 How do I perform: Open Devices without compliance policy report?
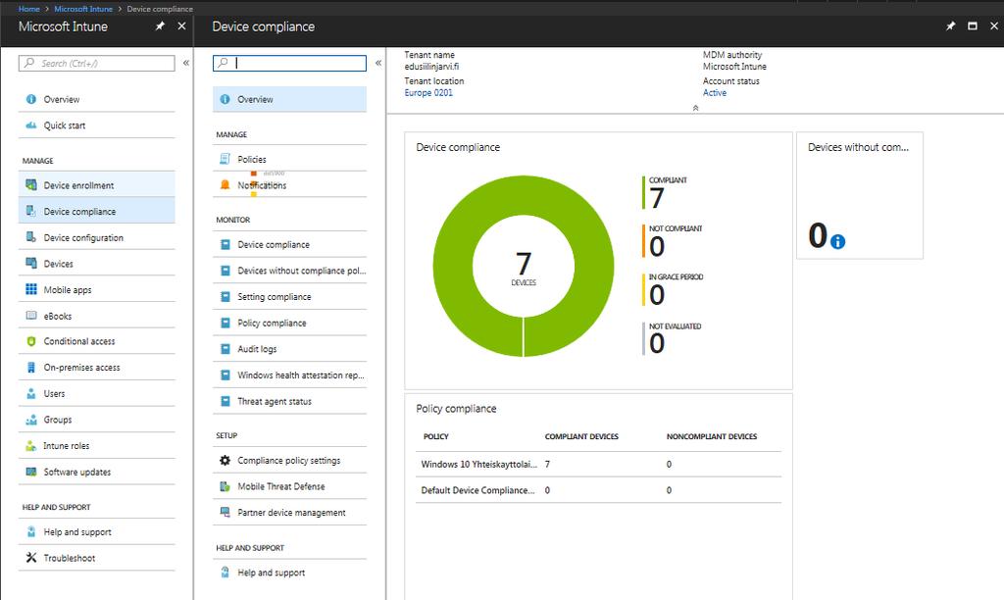coord(289,271)
